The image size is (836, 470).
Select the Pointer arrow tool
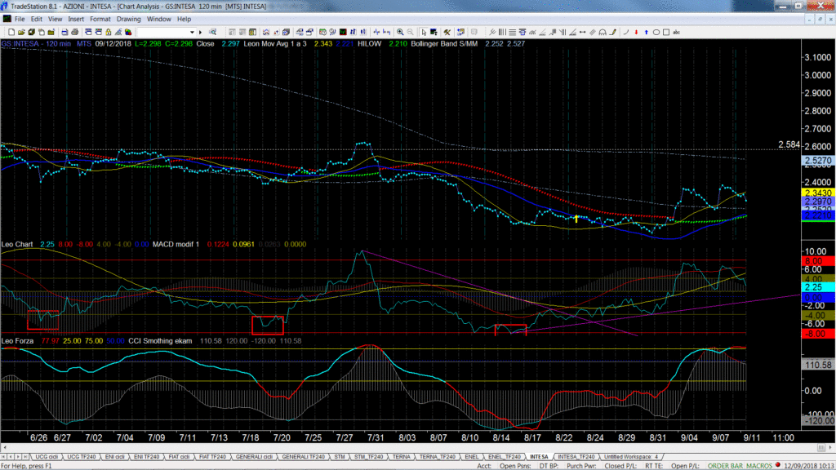424,33
